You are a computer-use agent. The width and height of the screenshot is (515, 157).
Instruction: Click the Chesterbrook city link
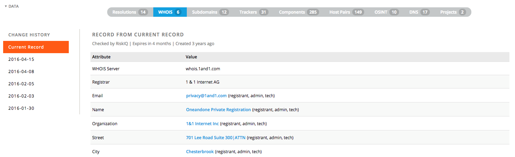pos(200,152)
